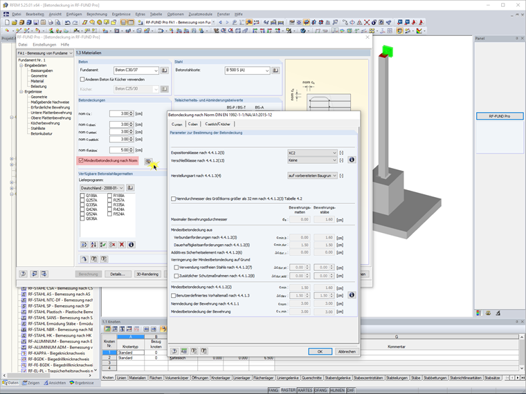Click the open folder icon in main toolbar

15,22
